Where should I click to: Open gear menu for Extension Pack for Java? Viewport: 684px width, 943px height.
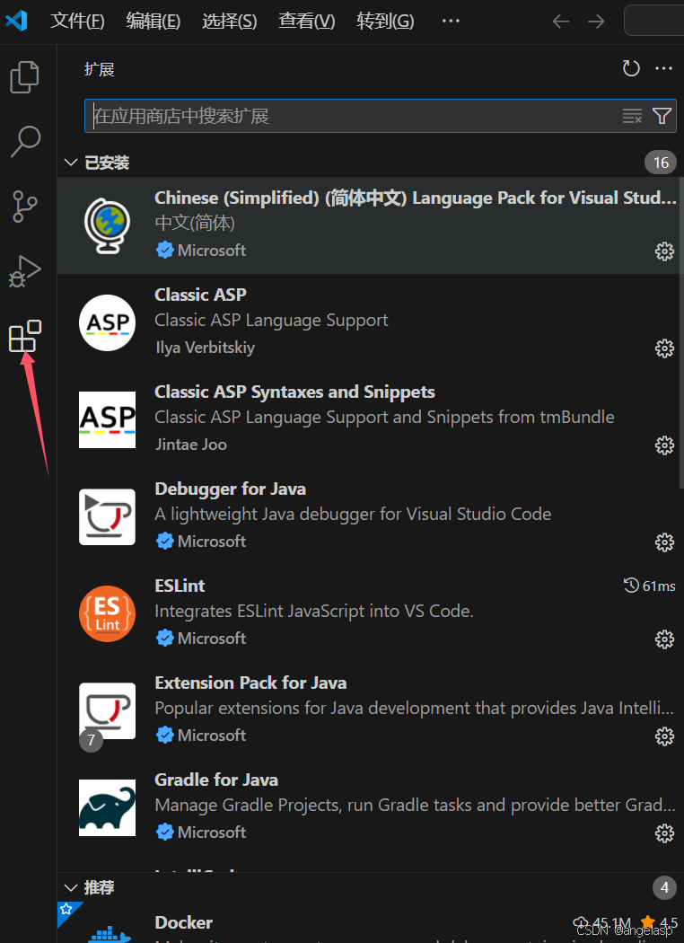point(664,736)
